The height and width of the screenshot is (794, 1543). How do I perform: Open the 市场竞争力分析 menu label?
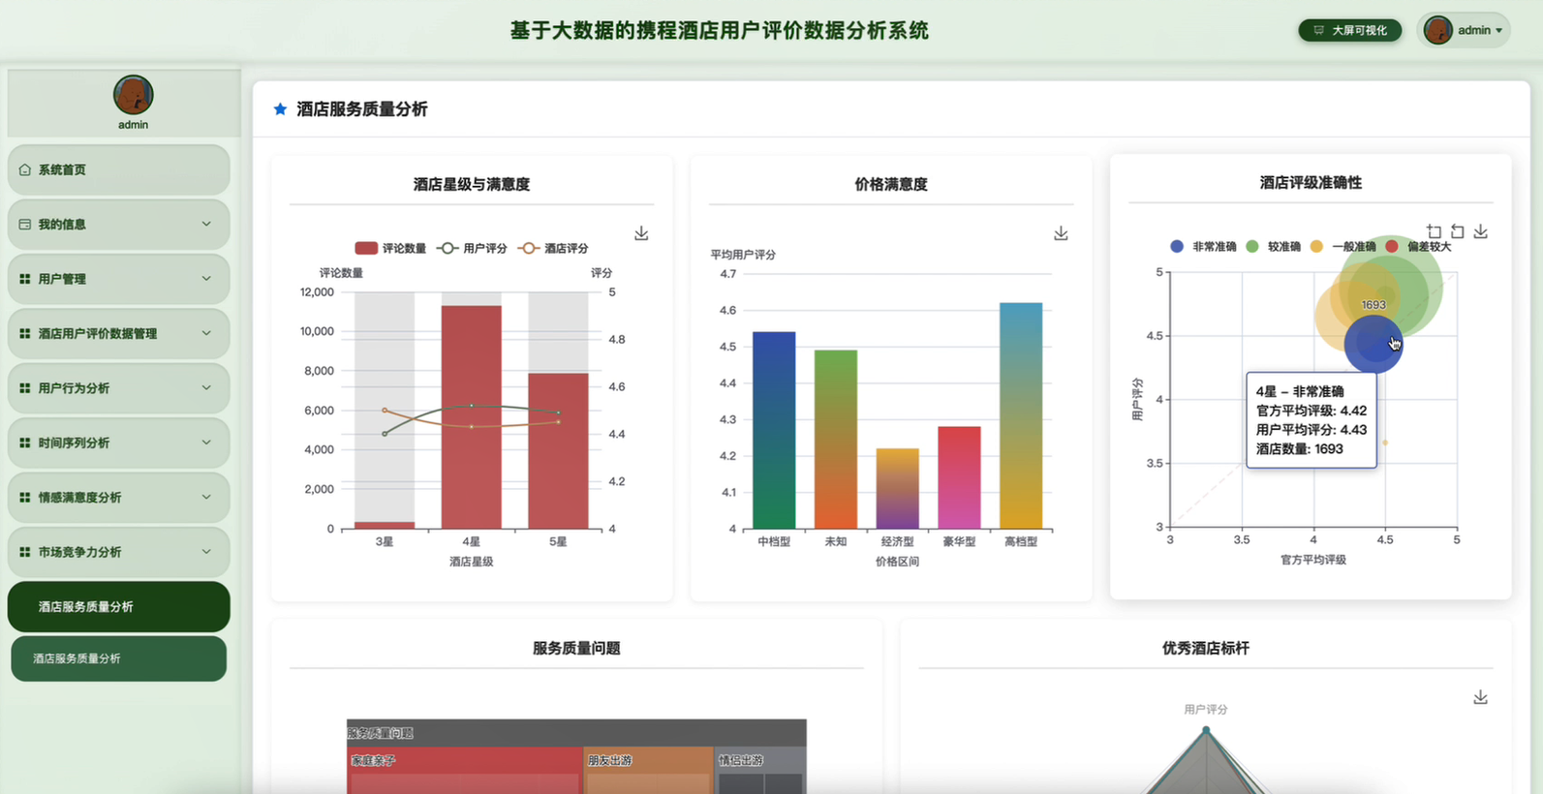[80, 553]
